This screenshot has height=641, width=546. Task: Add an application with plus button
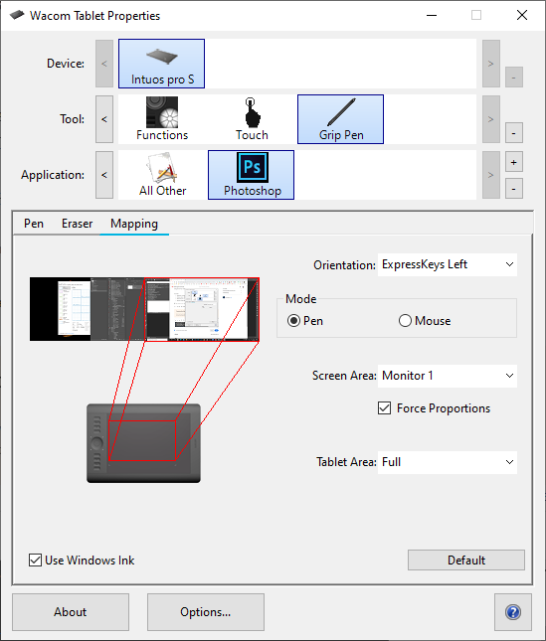(x=514, y=162)
